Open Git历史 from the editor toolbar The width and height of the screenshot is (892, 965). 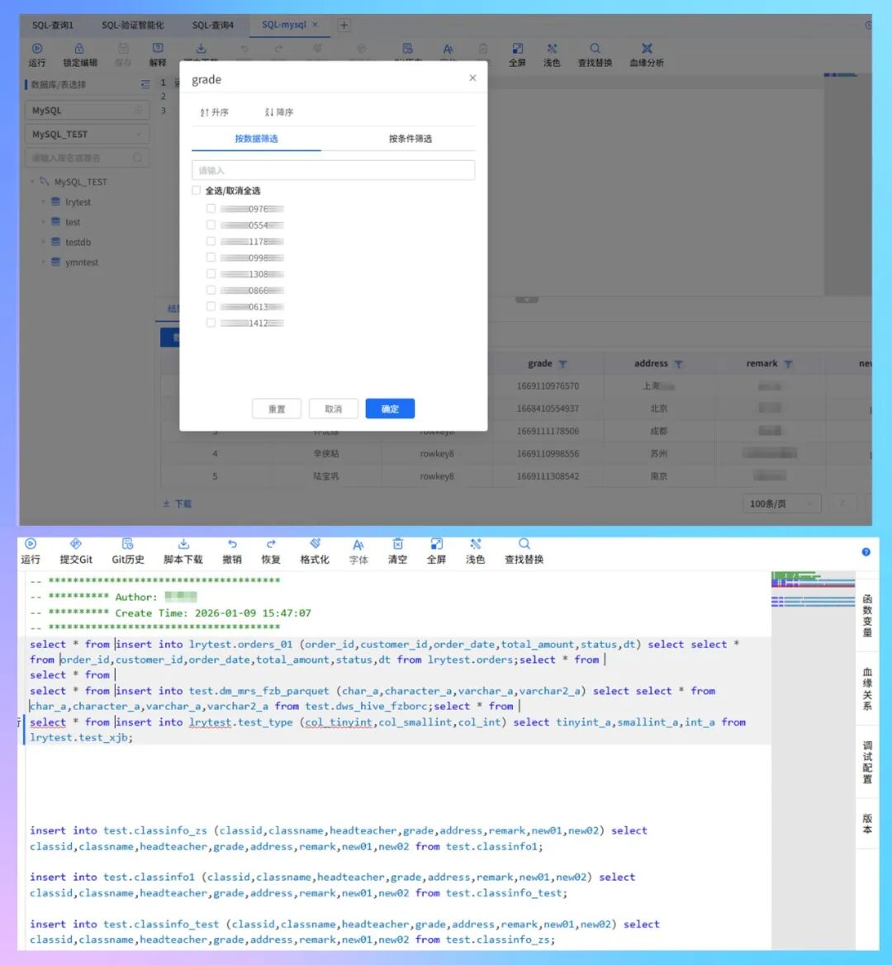point(127,551)
